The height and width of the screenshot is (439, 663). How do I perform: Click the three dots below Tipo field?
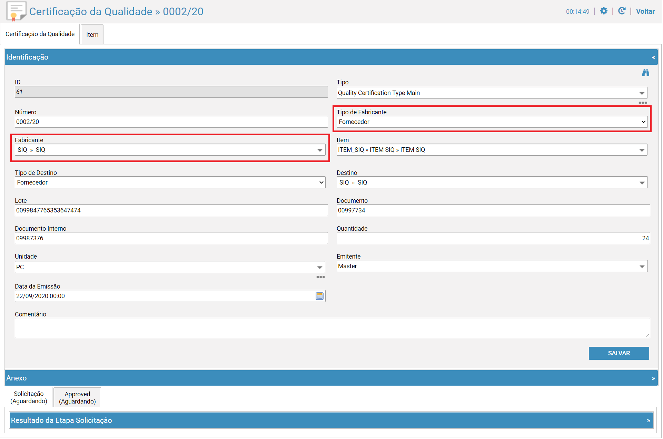[643, 103]
